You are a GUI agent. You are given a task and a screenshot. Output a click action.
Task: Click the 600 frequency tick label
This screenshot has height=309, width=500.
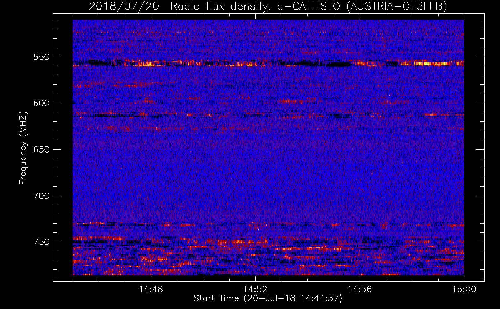[41, 103]
